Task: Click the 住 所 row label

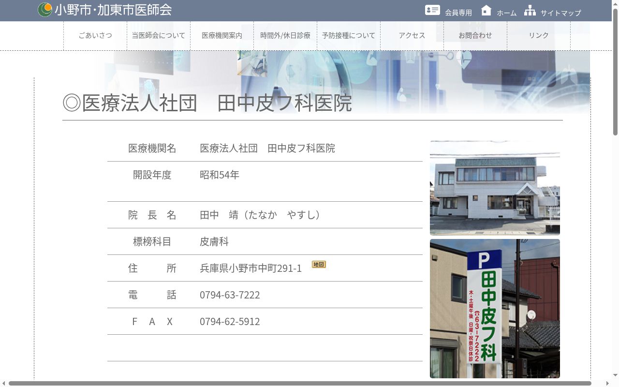Action: click(x=152, y=268)
